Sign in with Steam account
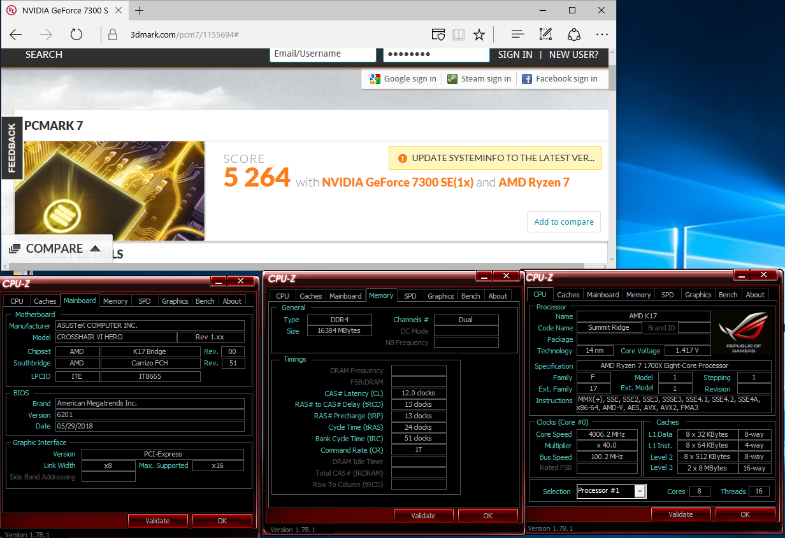This screenshot has height=538, width=785. click(479, 79)
